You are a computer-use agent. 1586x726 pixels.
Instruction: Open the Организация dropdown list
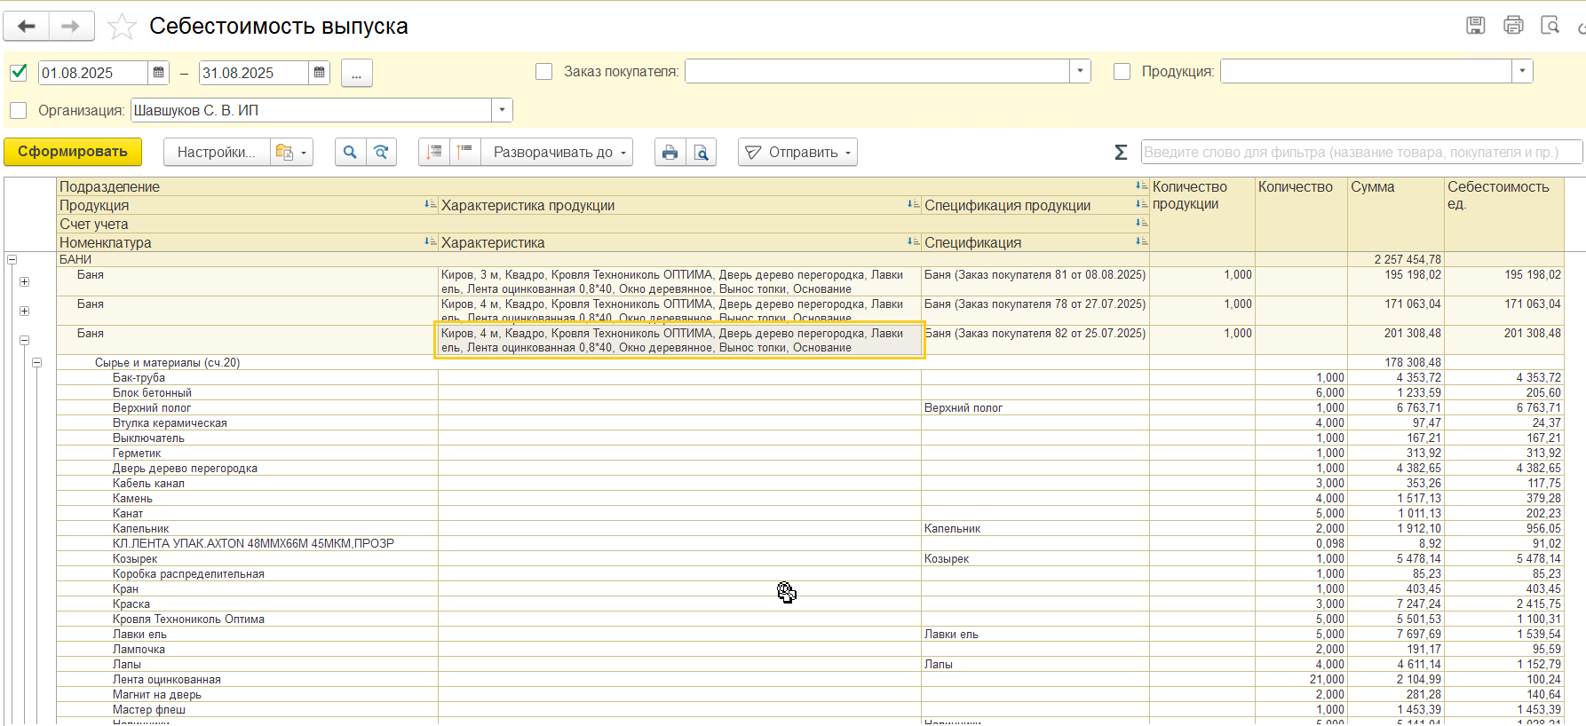click(x=502, y=110)
